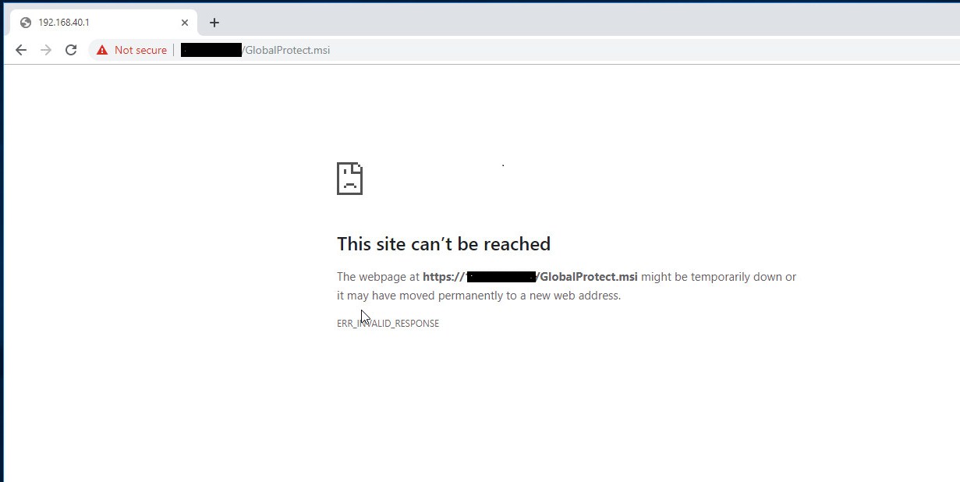960x482 pixels.
Task: Click the heading This site can't be reached
Action: [443, 243]
